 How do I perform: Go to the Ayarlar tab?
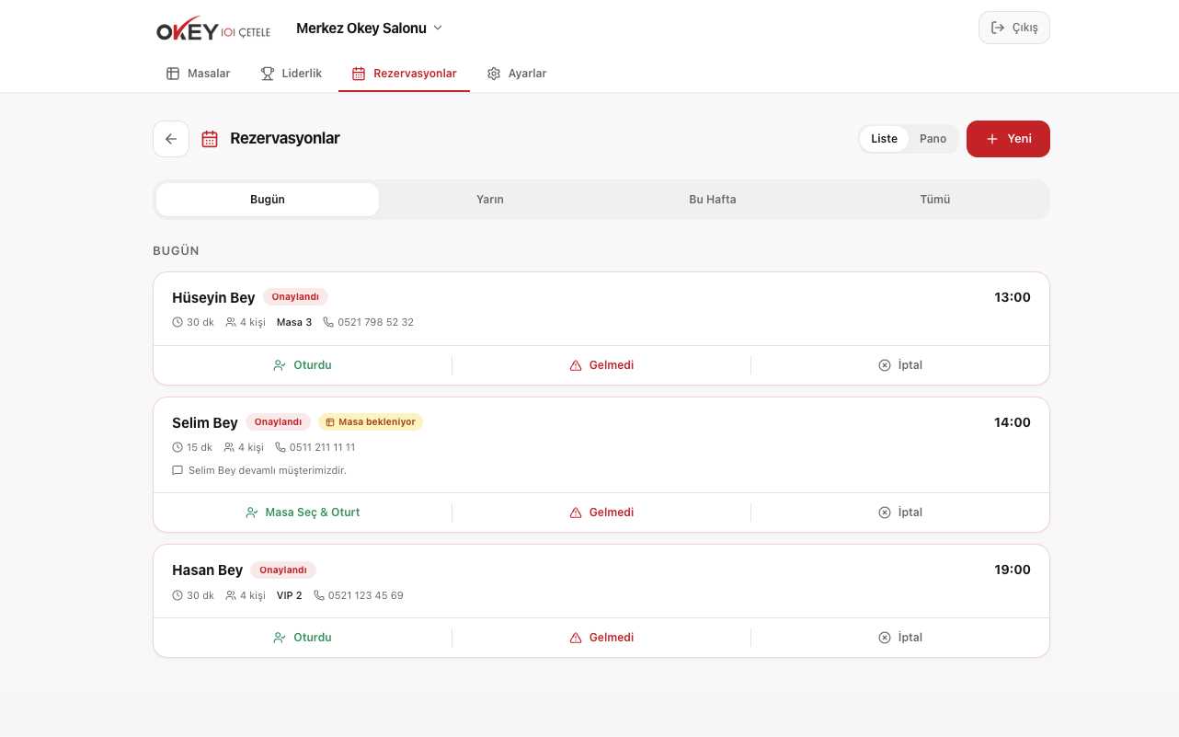pos(517,74)
